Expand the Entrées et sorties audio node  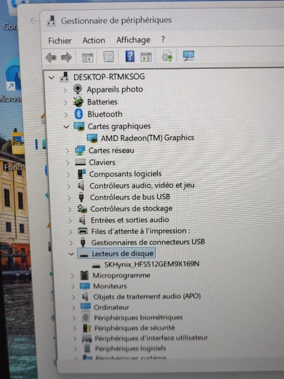pos(70,220)
